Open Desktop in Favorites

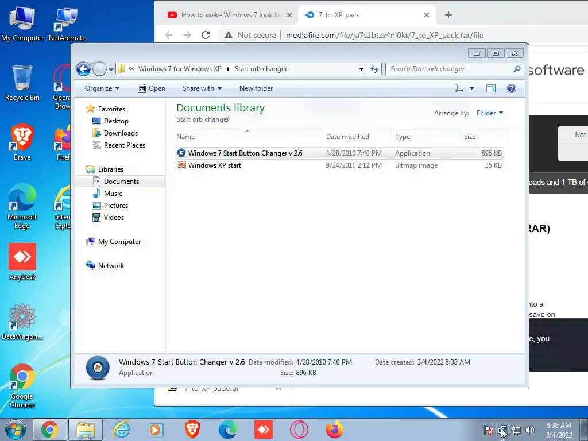click(x=116, y=121)
